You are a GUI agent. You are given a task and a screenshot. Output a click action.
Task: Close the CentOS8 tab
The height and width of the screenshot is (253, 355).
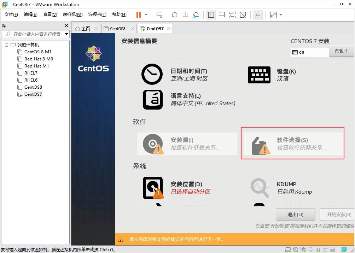(133, 29)
